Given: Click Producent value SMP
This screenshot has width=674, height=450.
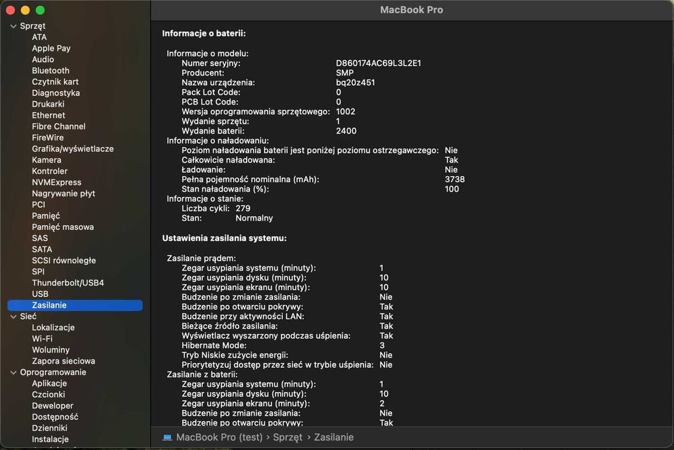Looking at the screenshot, I should pos(344,73).
